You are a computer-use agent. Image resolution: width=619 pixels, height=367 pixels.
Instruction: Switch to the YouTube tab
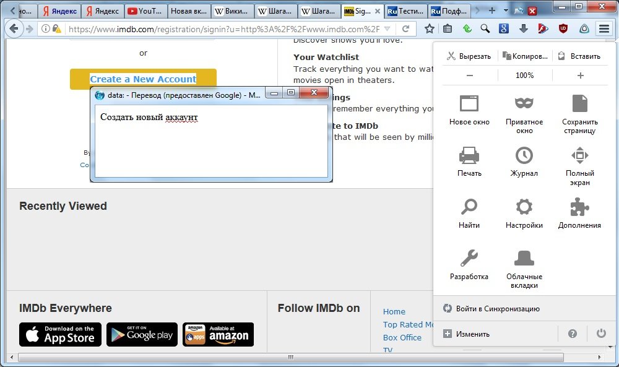click(x=145, y=11)
